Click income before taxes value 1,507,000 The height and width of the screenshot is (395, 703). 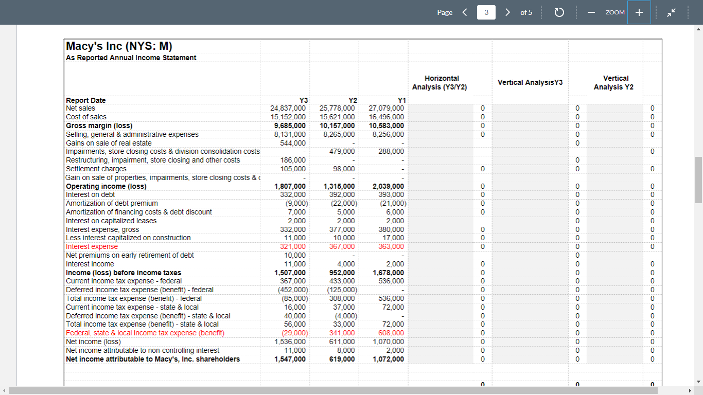point(290,273)
